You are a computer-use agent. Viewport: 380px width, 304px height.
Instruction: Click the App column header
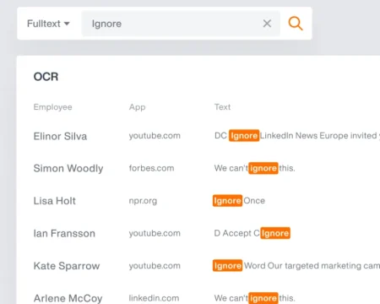(x=137, y=107)
